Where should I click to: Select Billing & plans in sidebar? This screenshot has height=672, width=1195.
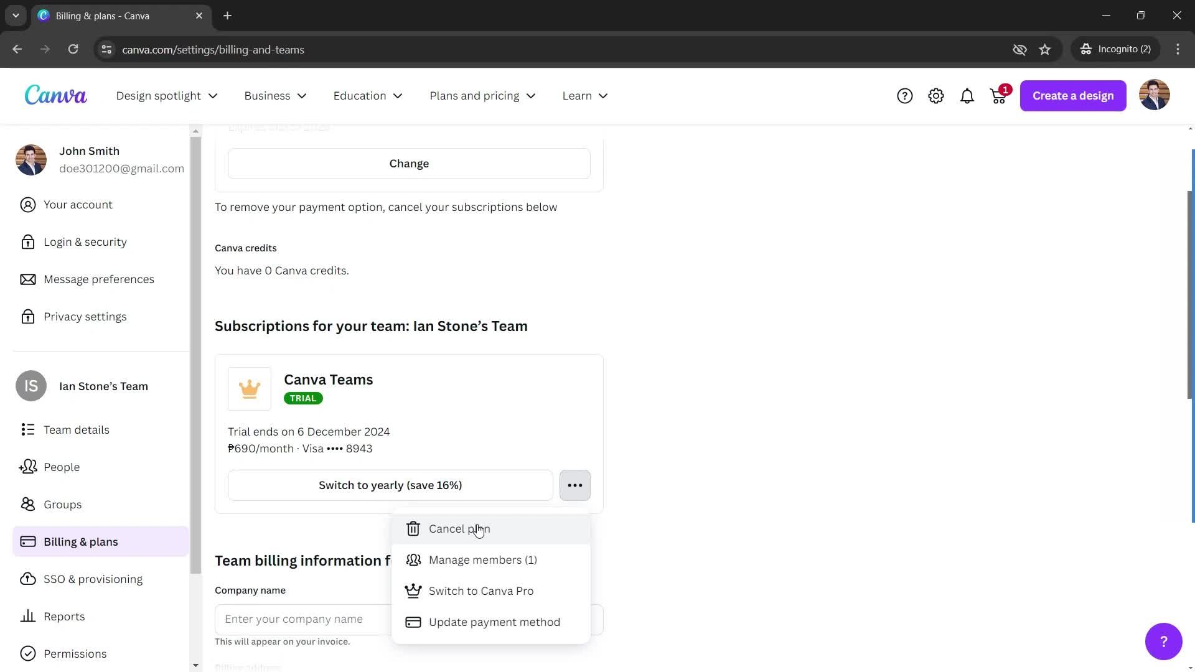point(100,542)
